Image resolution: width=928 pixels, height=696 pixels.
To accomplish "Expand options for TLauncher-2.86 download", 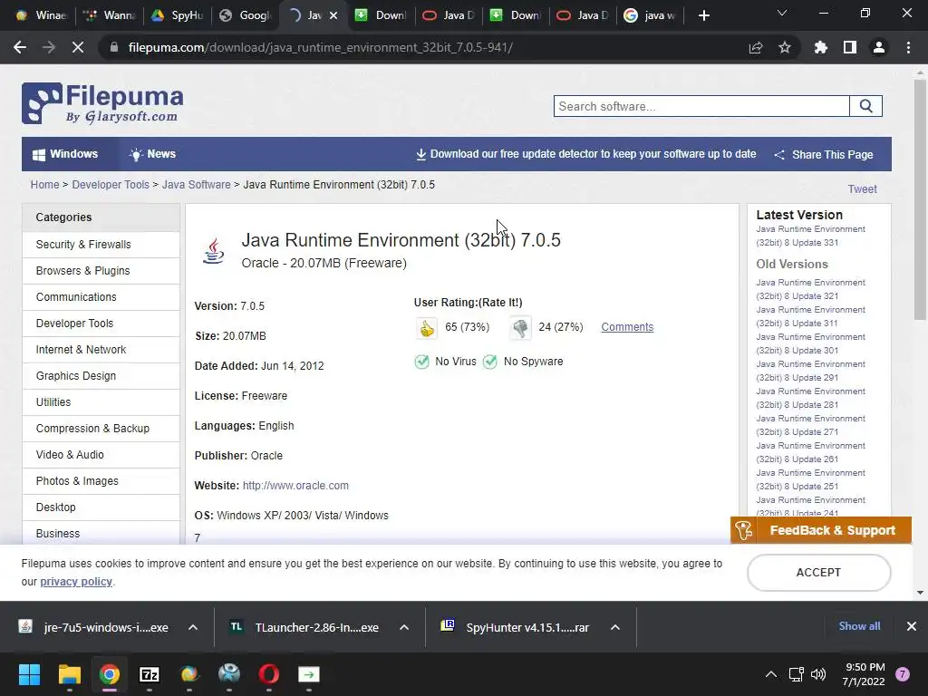I will point(403,627).
